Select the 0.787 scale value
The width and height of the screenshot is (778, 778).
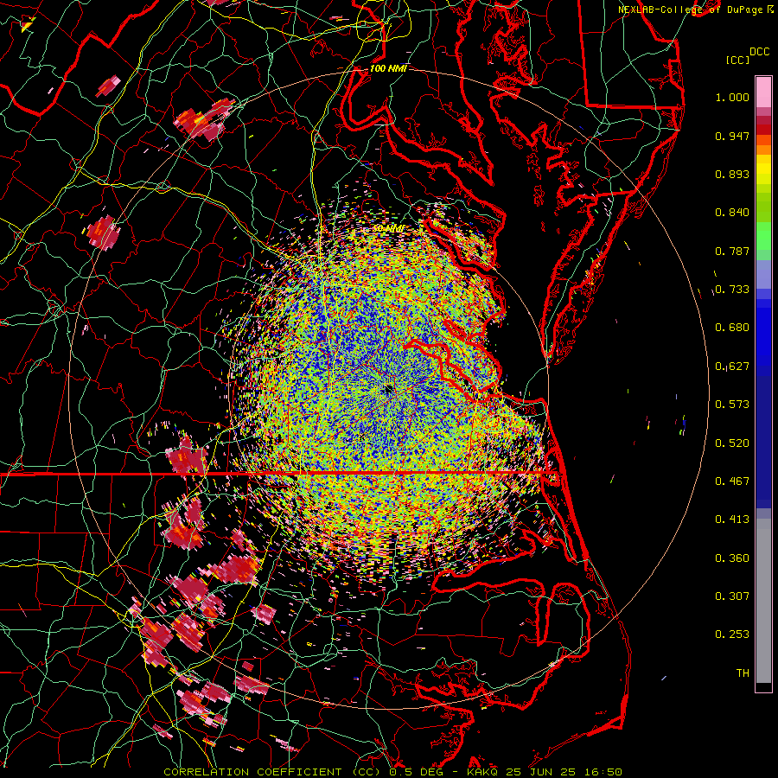(732, 251)
